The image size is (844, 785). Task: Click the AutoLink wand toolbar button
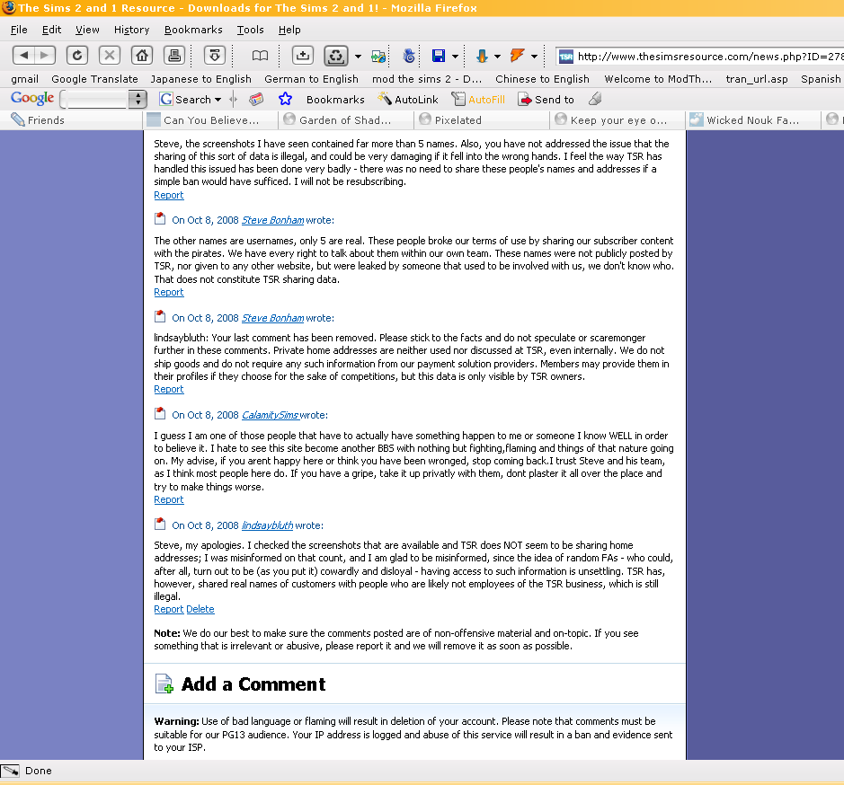408,99
